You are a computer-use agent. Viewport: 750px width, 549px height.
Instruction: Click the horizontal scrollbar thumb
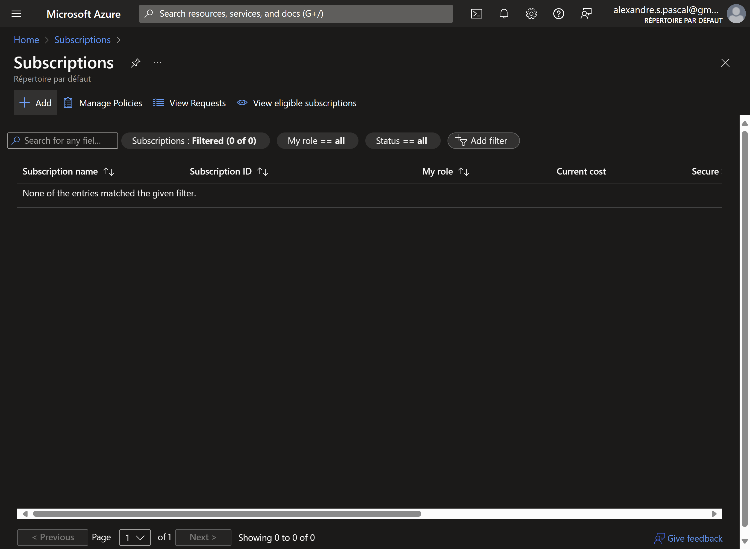(x=227, y=514)
